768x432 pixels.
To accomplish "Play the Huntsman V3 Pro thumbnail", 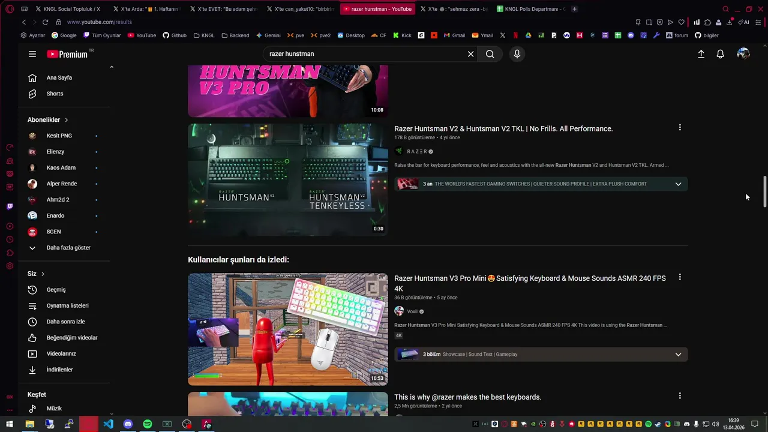I will pyautogui.click(x=288, y=91).
